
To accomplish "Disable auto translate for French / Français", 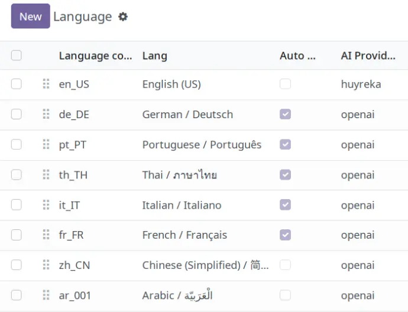I will coord(285,235).
